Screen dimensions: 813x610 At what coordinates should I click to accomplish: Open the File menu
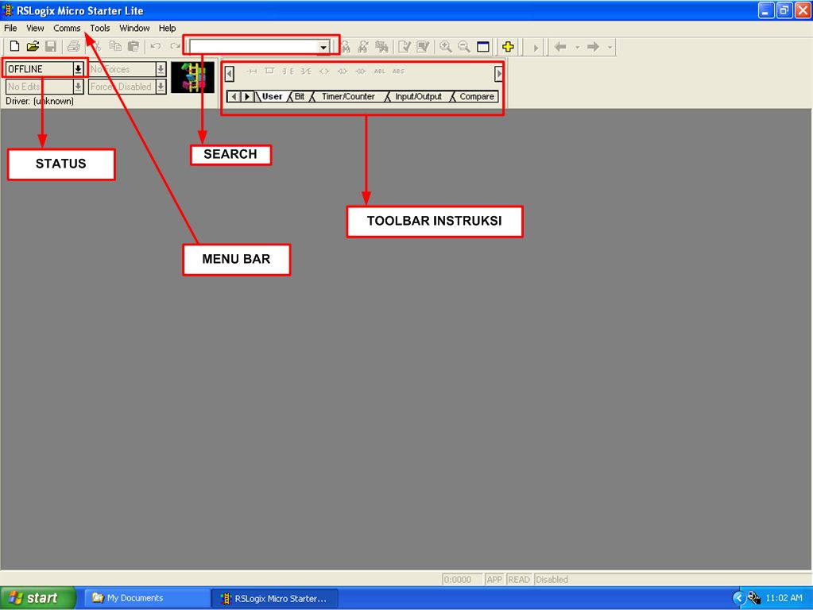(10, 28)
